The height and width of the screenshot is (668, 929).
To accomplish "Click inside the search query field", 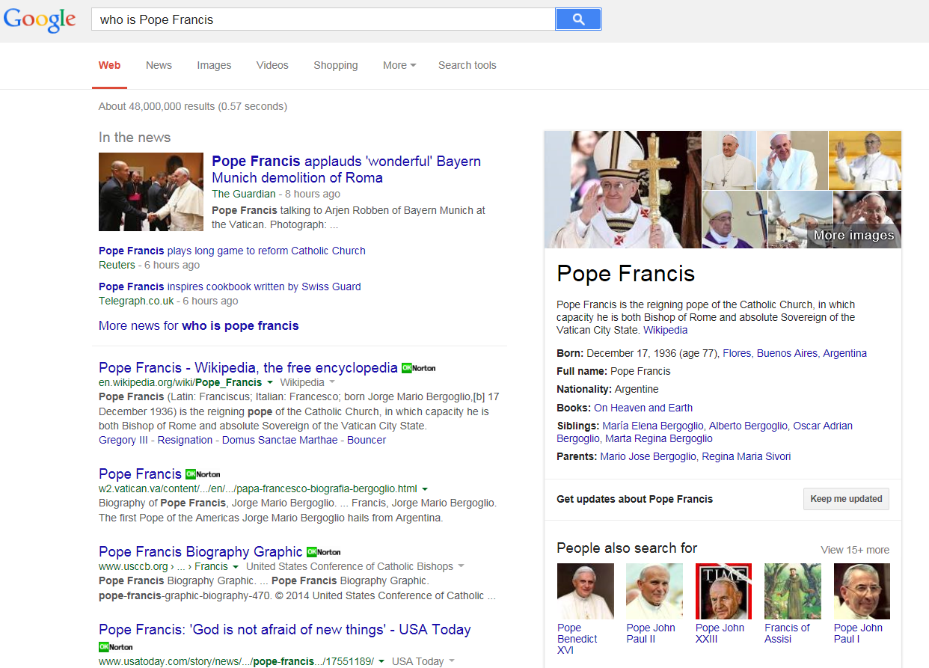I will tap(323, 19).
